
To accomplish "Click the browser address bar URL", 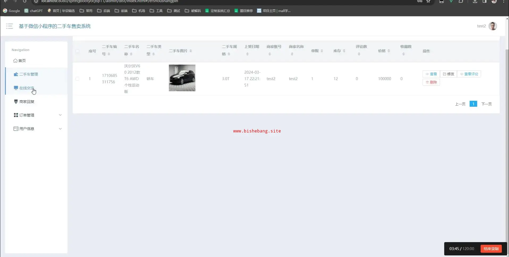I will pos(109,1).
